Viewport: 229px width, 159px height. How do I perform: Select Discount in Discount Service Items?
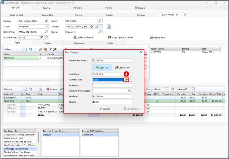(60, 135)
